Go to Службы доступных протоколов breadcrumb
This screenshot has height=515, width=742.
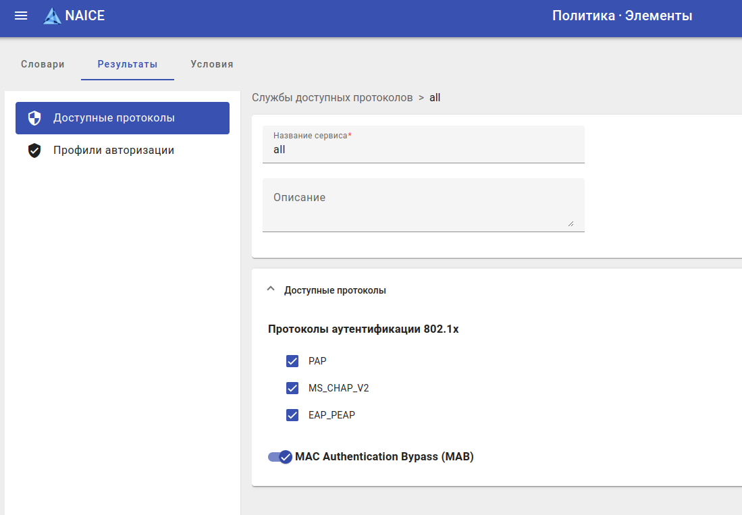coord(332,97)
